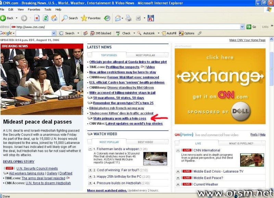Print the page using printer icon
This screenshot has height=198, width=274.
(x=128, y=18)
